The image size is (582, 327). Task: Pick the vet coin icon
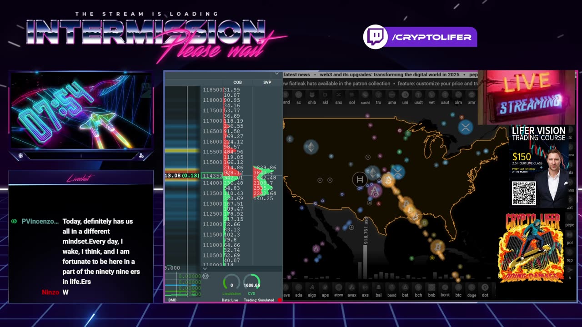pos(431,95)
